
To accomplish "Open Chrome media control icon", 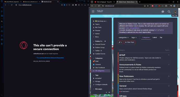I will (x=171, y=6).
